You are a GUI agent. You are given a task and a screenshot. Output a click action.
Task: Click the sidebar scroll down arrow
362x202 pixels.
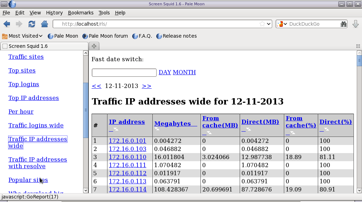click(x=86, y=190)
